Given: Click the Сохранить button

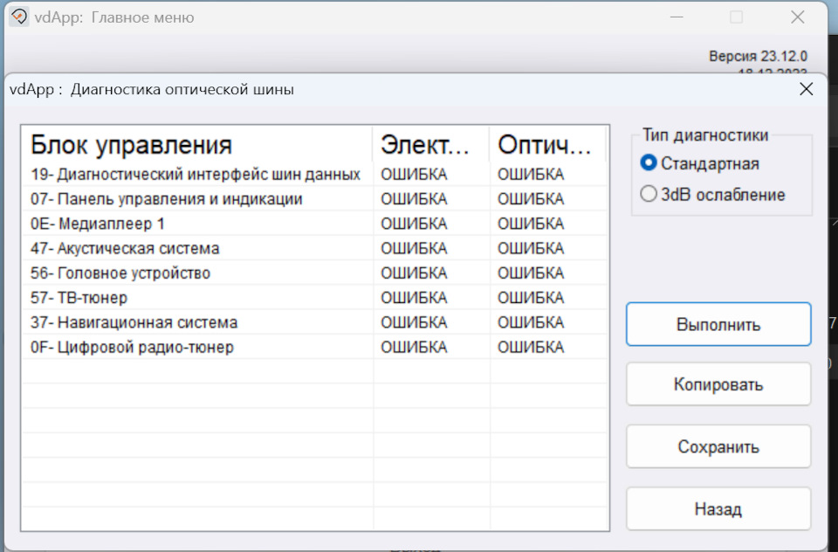Looking at the screenshot, I should click(x=718, y=447).
